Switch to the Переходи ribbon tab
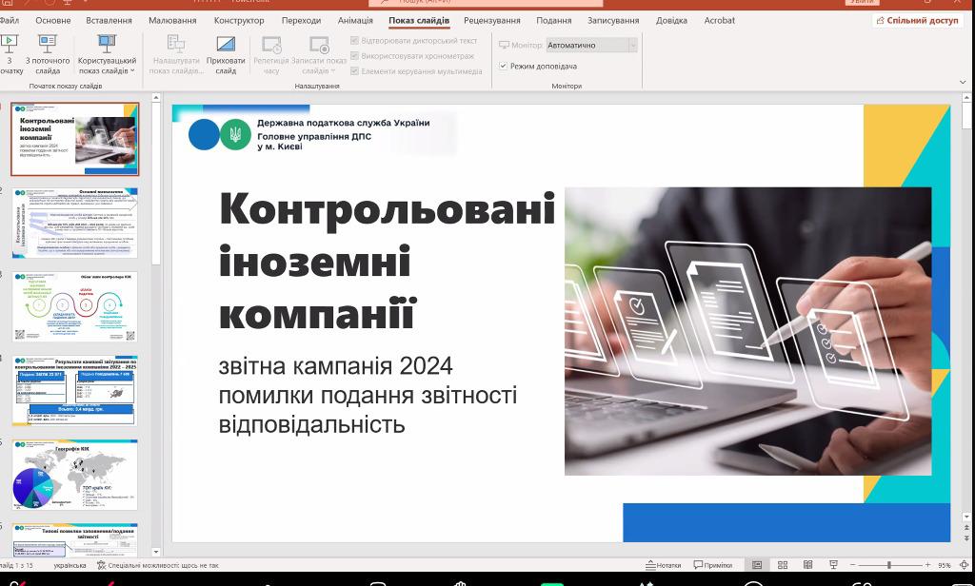 pos(301,21)
